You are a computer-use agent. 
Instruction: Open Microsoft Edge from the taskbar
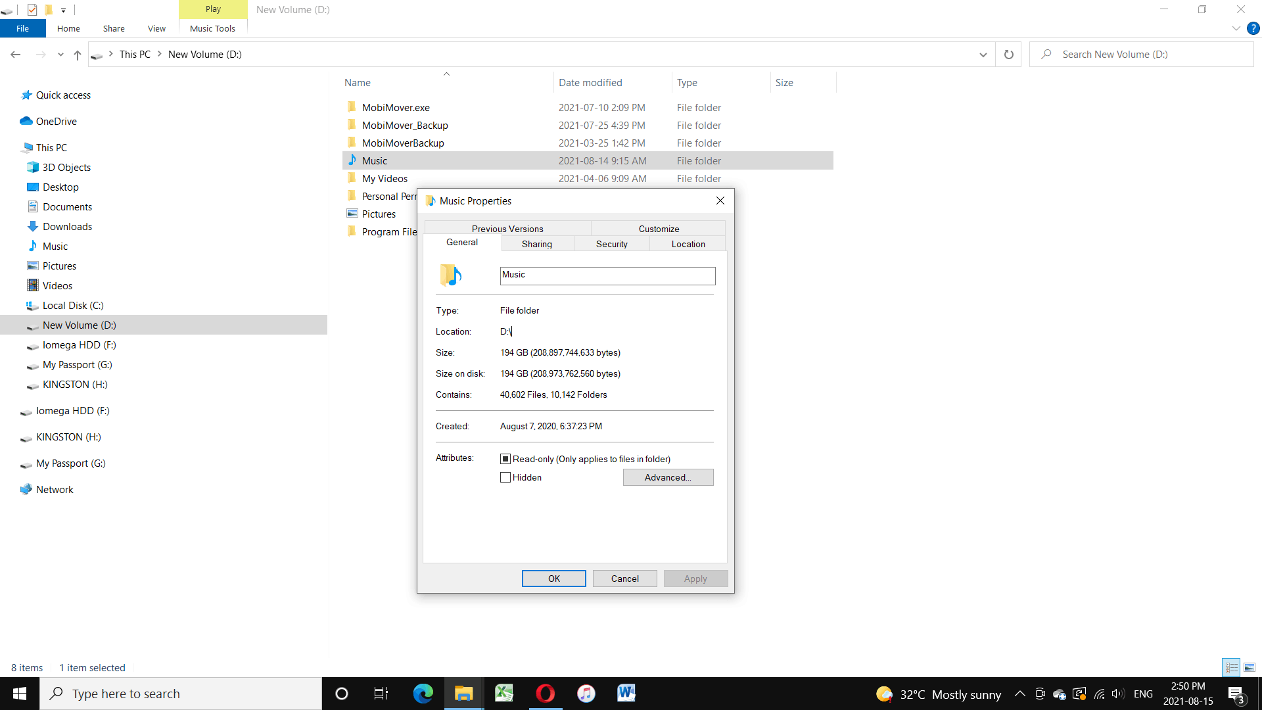point(423,694)
